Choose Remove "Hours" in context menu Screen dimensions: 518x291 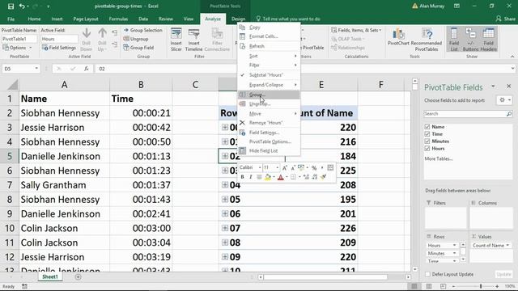[268, 123]
